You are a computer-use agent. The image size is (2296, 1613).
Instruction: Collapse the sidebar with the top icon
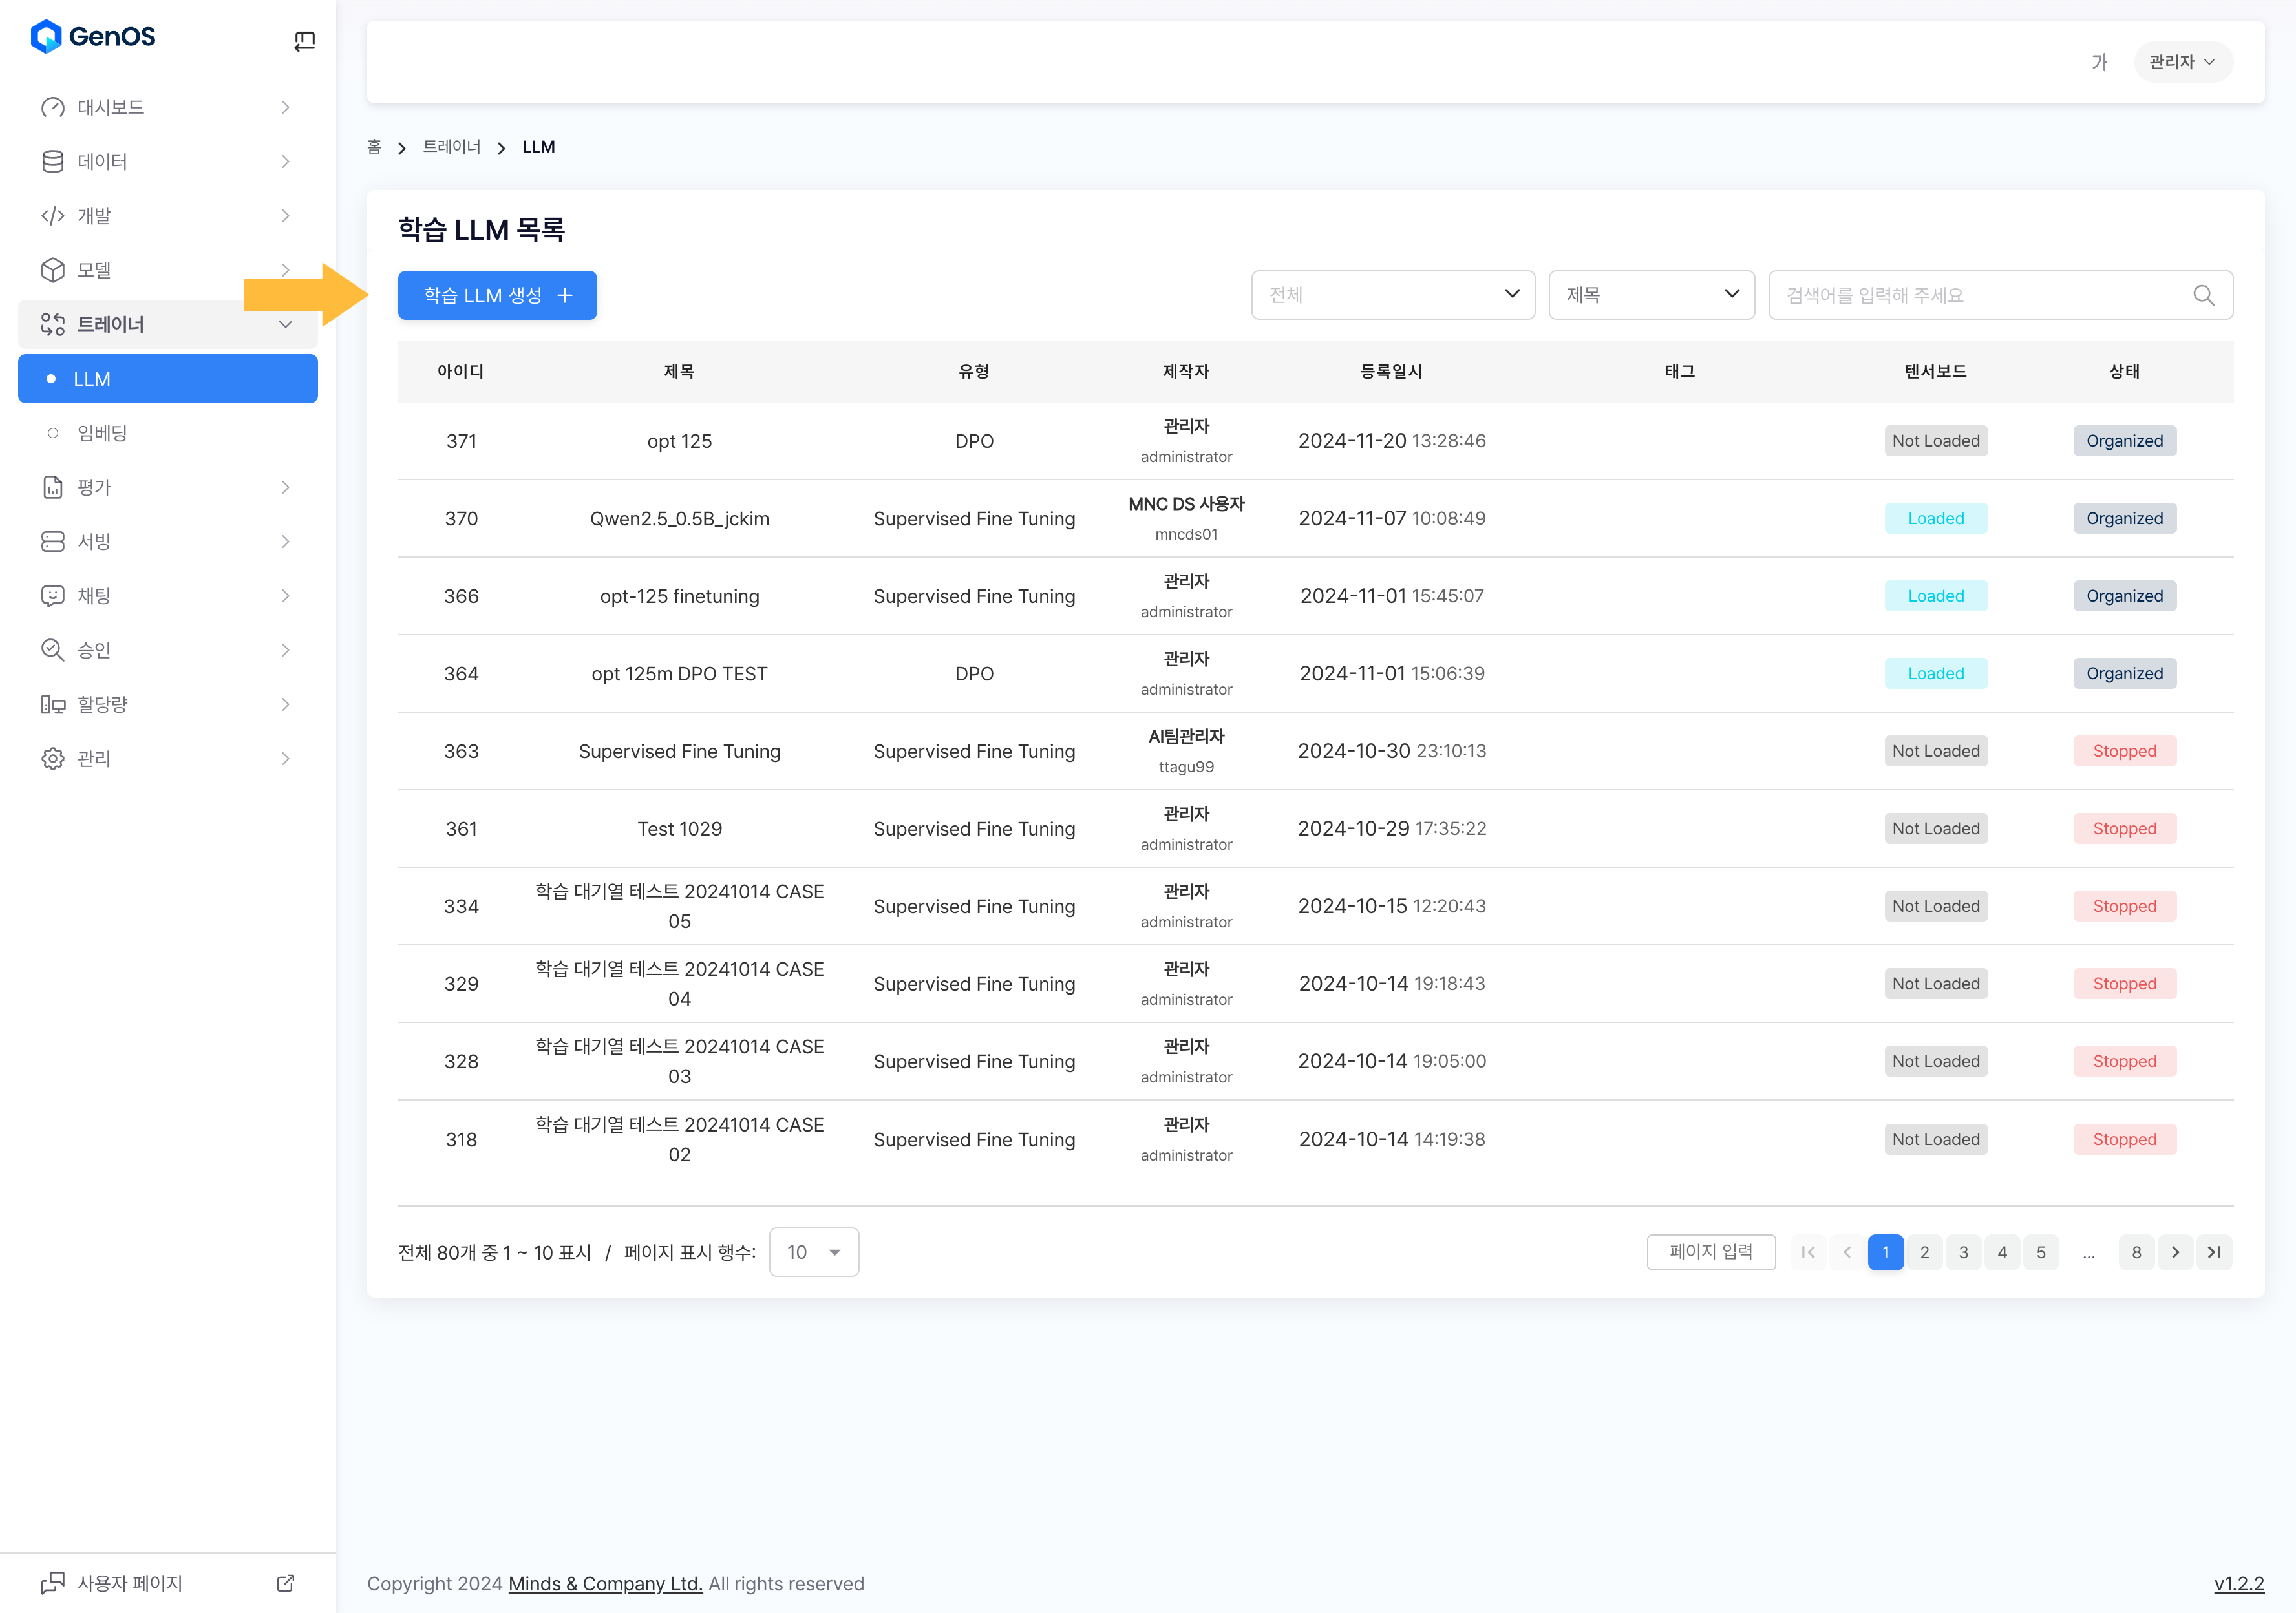(x=304, y=40)
